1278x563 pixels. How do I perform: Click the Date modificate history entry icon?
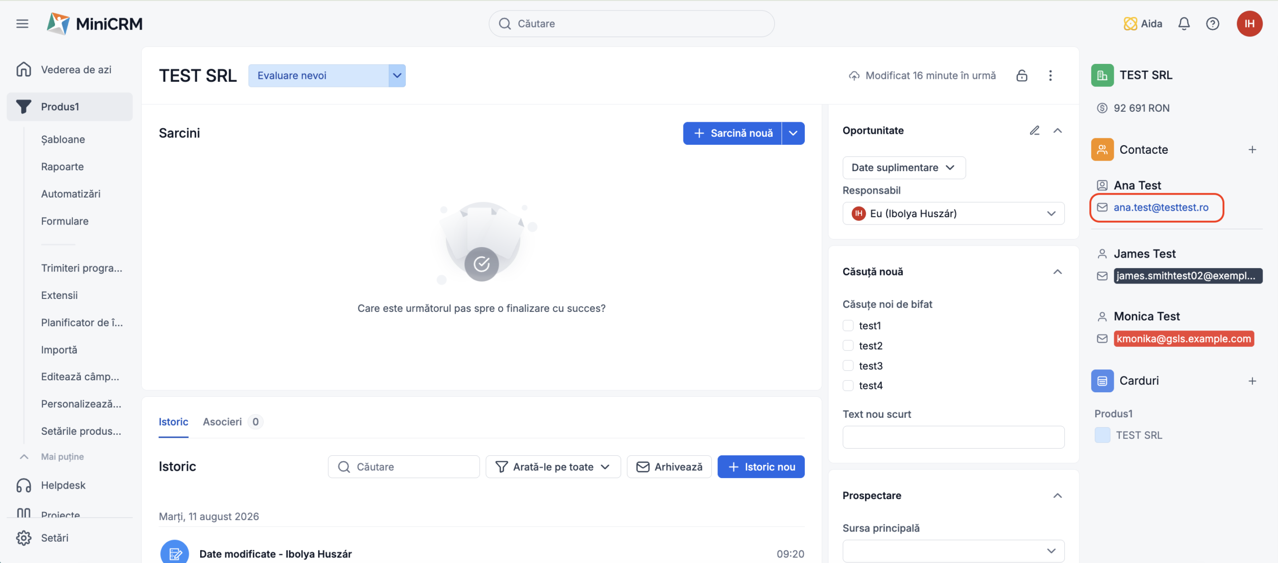point(174,552)
